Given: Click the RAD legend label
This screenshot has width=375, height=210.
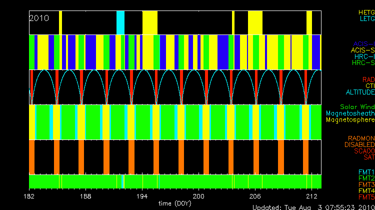Looking at the screenshot, I should pos(368,79).
